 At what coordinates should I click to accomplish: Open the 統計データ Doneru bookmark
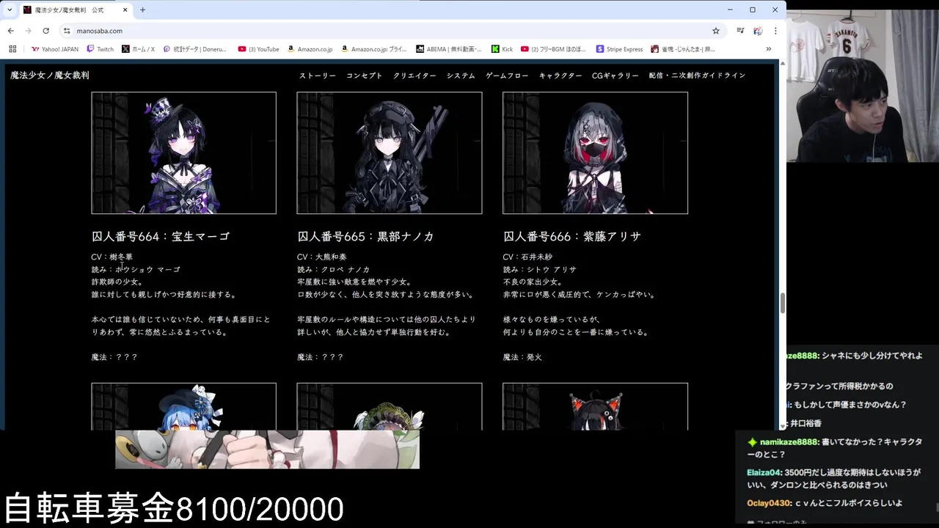(x=195, y=49)
